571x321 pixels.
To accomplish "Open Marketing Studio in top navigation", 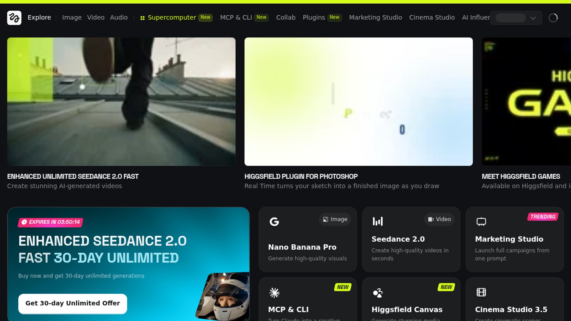I will click(375, 18).
